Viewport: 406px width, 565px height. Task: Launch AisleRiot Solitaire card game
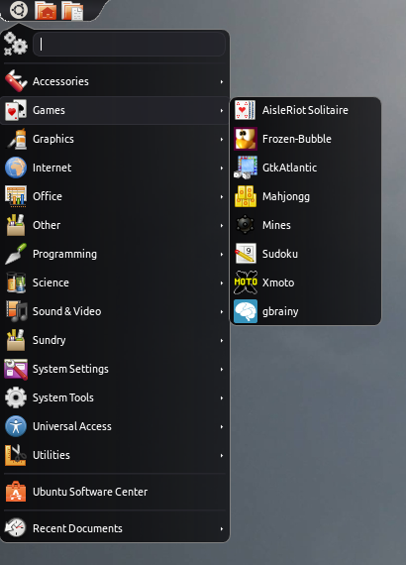305,110
